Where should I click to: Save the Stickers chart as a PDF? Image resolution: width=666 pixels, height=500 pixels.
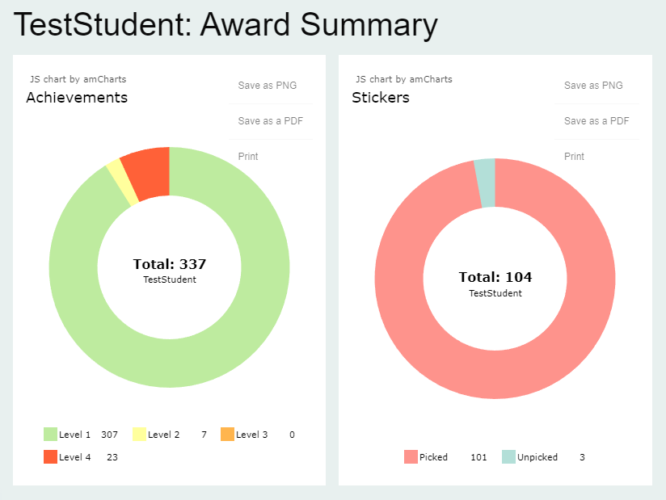(598, 120)
